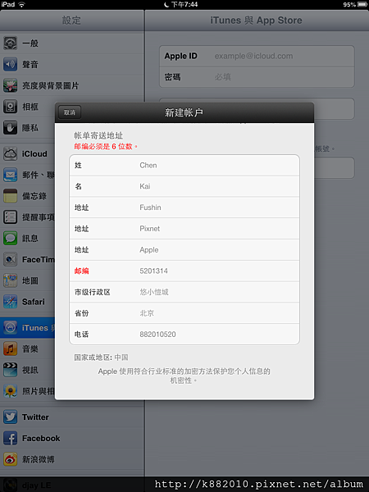Tap the password (密碼) field
Image resolution: width=369 pixels, height=492 pixels.
click(x=257, y=77)
